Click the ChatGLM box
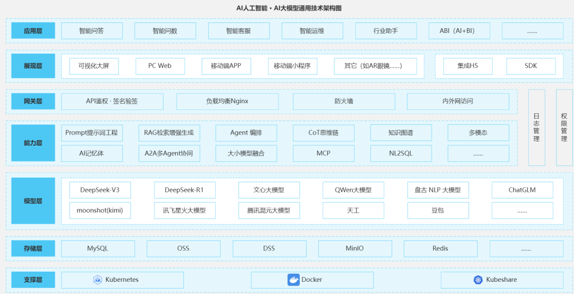574x294 pixels. point(522,190)
